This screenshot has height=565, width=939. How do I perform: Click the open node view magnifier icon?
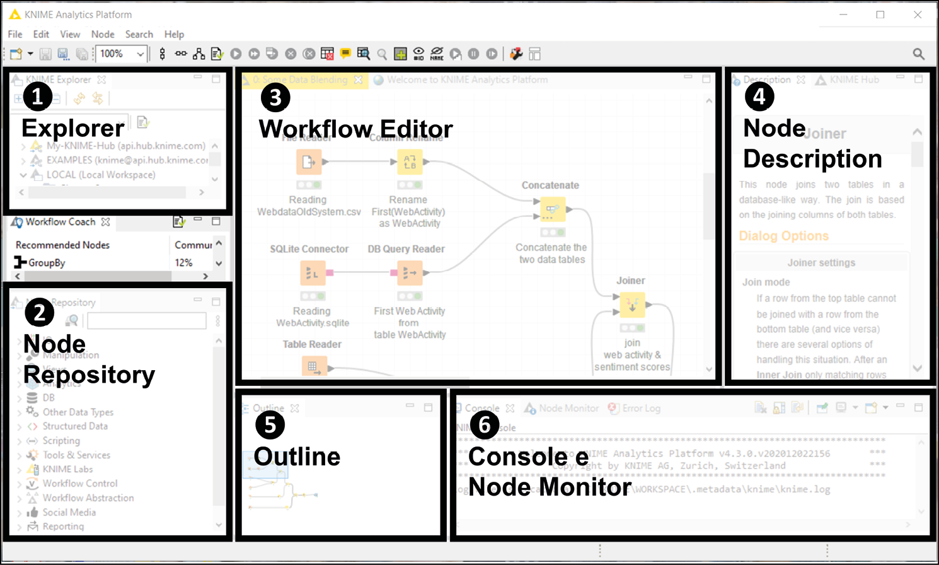pyautogui.click(x=382, y=54)
